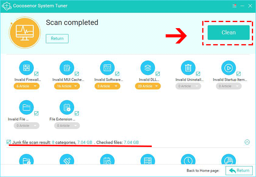Select the Invalid DLL layers icon

click(x=148, y=68)
